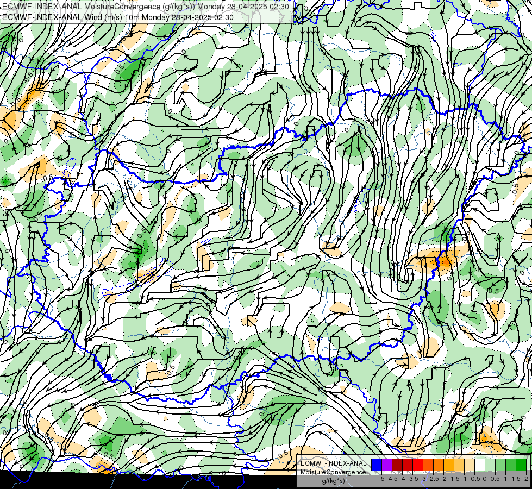Screen dimensions: 532x489
Task: Click orange swatch between -2.5 and -2
Action: coord(439,465)
